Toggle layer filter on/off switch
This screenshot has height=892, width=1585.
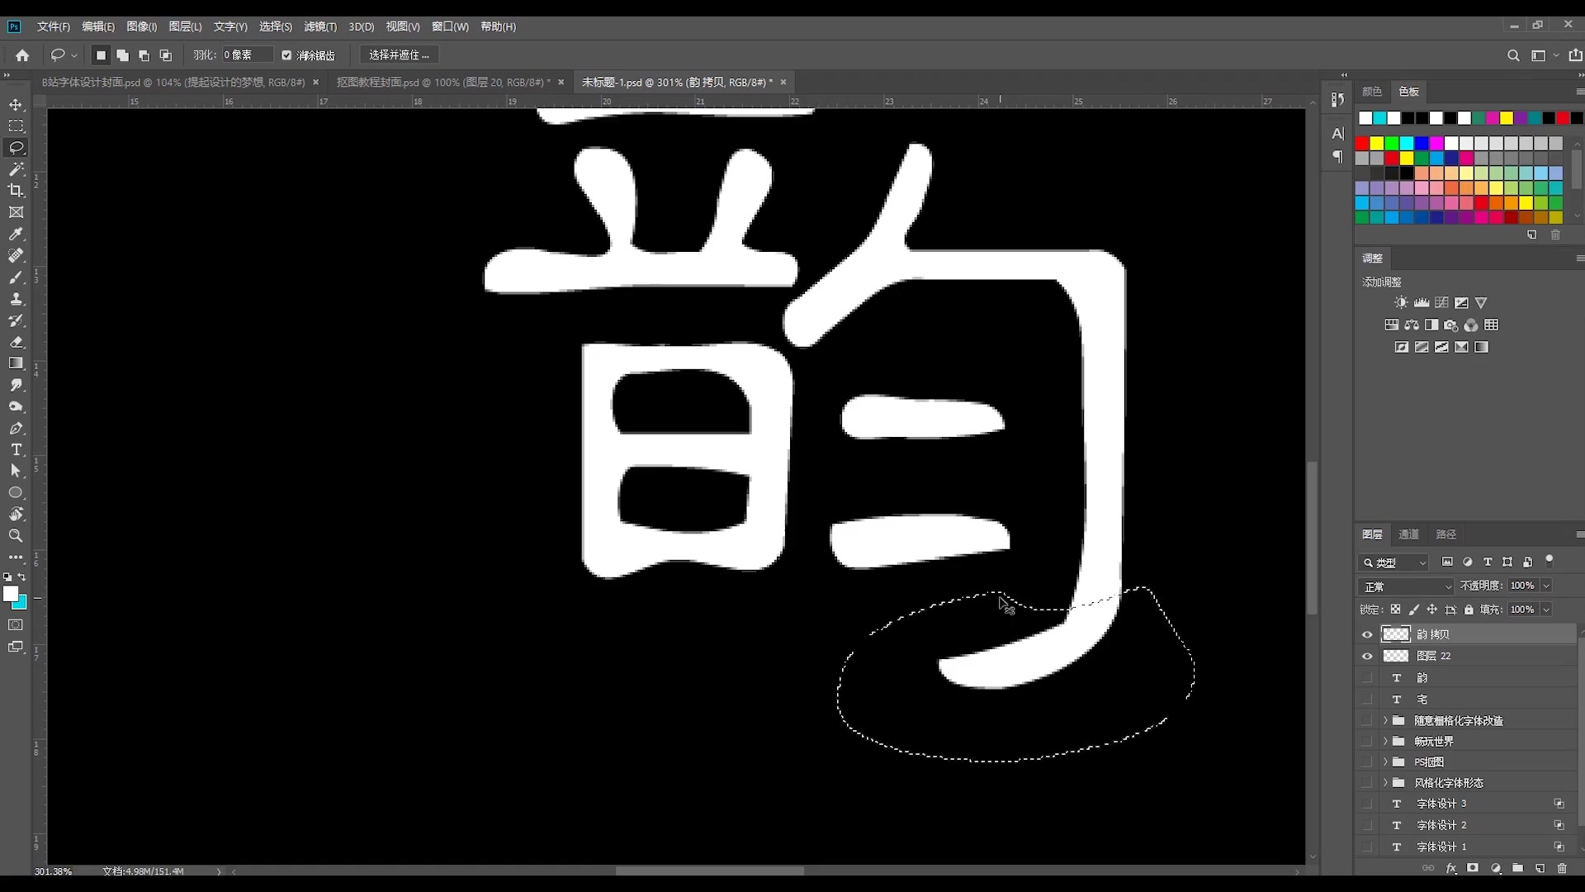(1550, 561)
